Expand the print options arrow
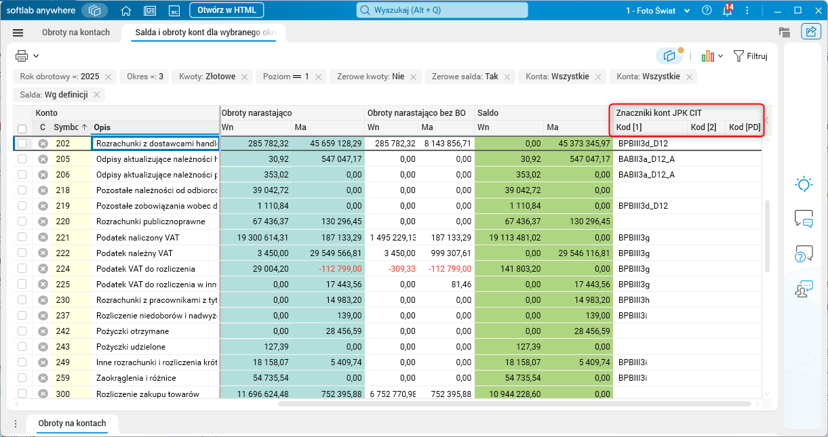Viewport: 828px width, 437px height. coord(36,56)
